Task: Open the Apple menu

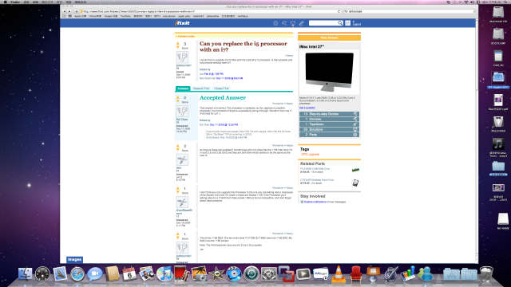Action: click(x=5, y=2)
